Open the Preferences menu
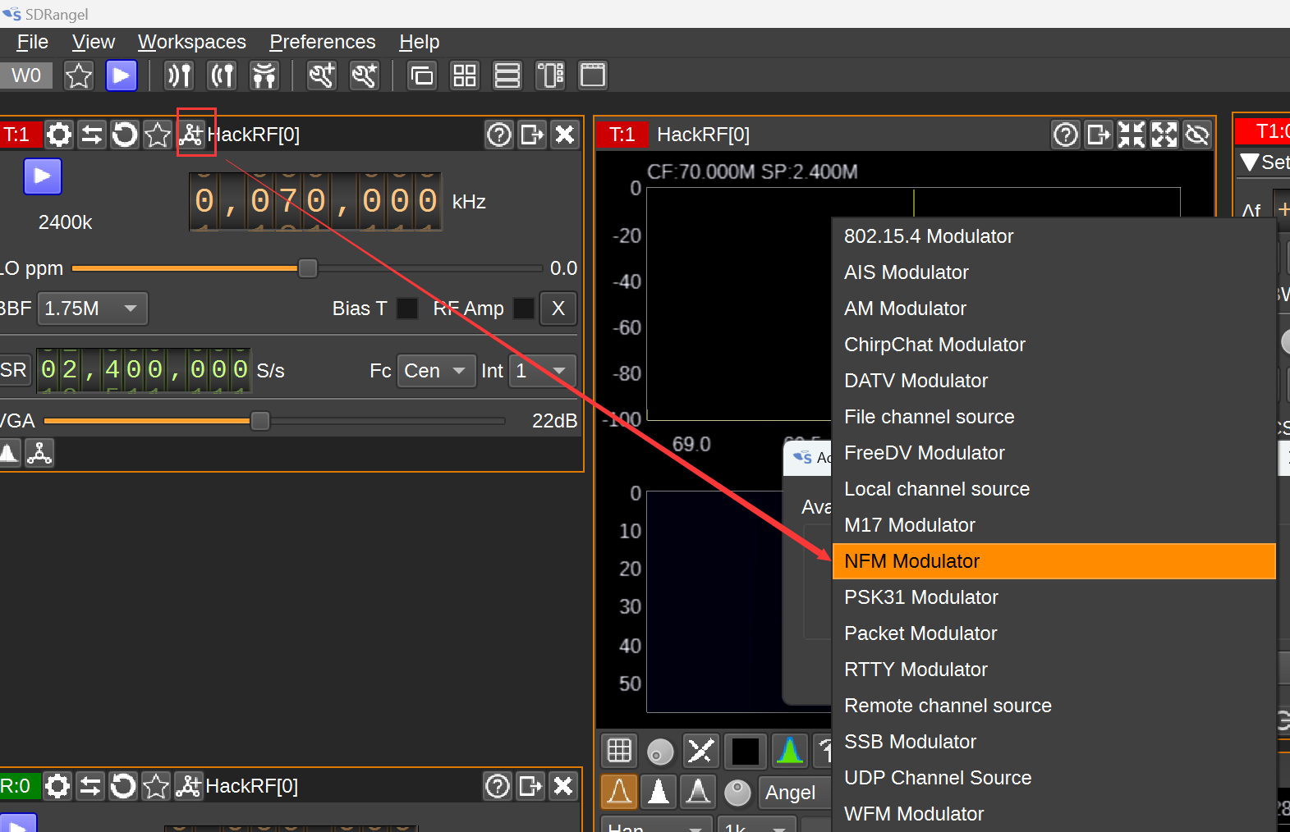The width and height of the screenshot is (1290, 832). tap(323, 42)
